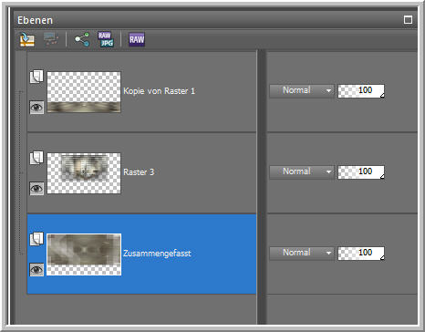Click the first Ebenen toolbar icon
This screenshot has width=425, height=332.
pyautogui.click(x=27, y=39)
